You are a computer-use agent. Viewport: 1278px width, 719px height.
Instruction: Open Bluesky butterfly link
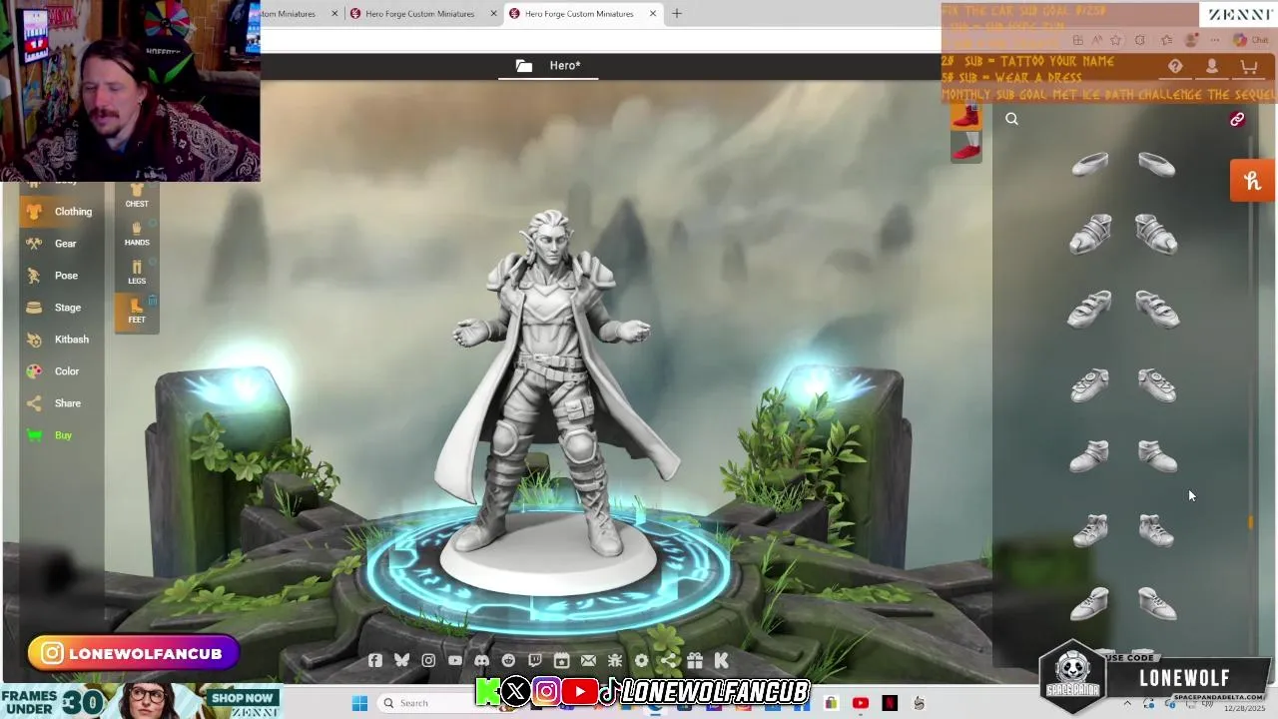[x=401, y=660]
